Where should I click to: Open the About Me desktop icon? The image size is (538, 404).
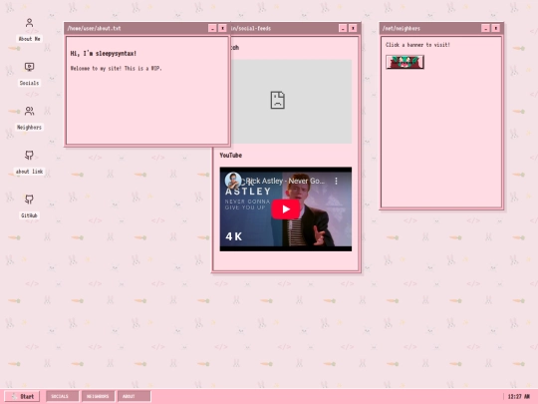pyautogui.click(x=29, y=30)
